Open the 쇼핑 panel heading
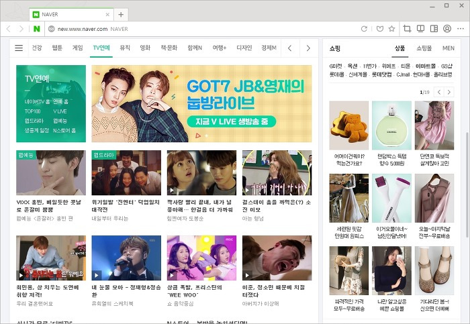 click(x=334, y=48)
